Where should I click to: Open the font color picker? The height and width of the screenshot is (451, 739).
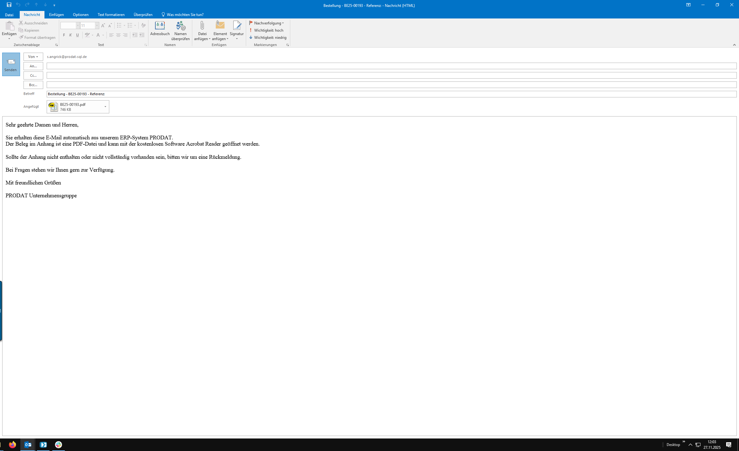coord(103,35)
